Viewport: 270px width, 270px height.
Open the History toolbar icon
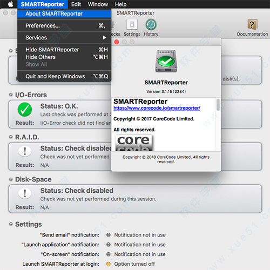(151, 28)
